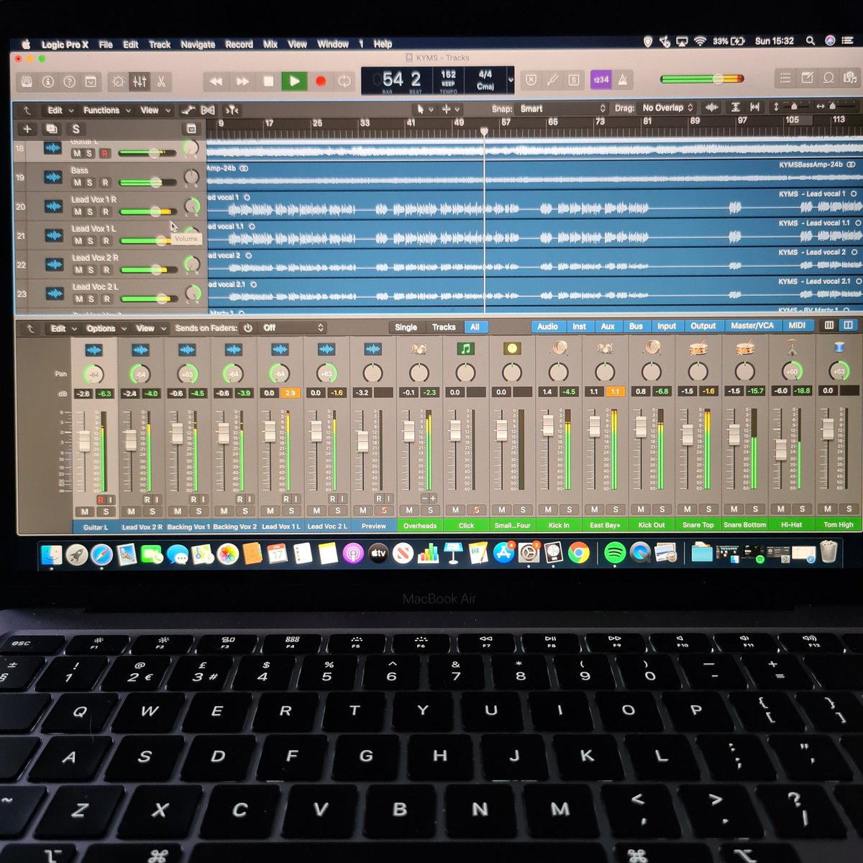Open the display mode dropdown arrow

pyautogui.click(x=511, y=80)
